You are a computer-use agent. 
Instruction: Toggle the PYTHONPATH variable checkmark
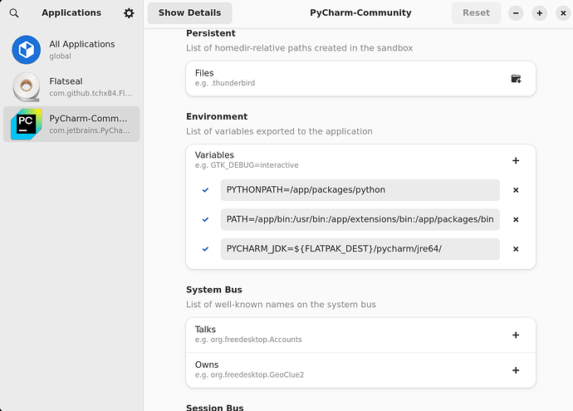coord(205,190)
